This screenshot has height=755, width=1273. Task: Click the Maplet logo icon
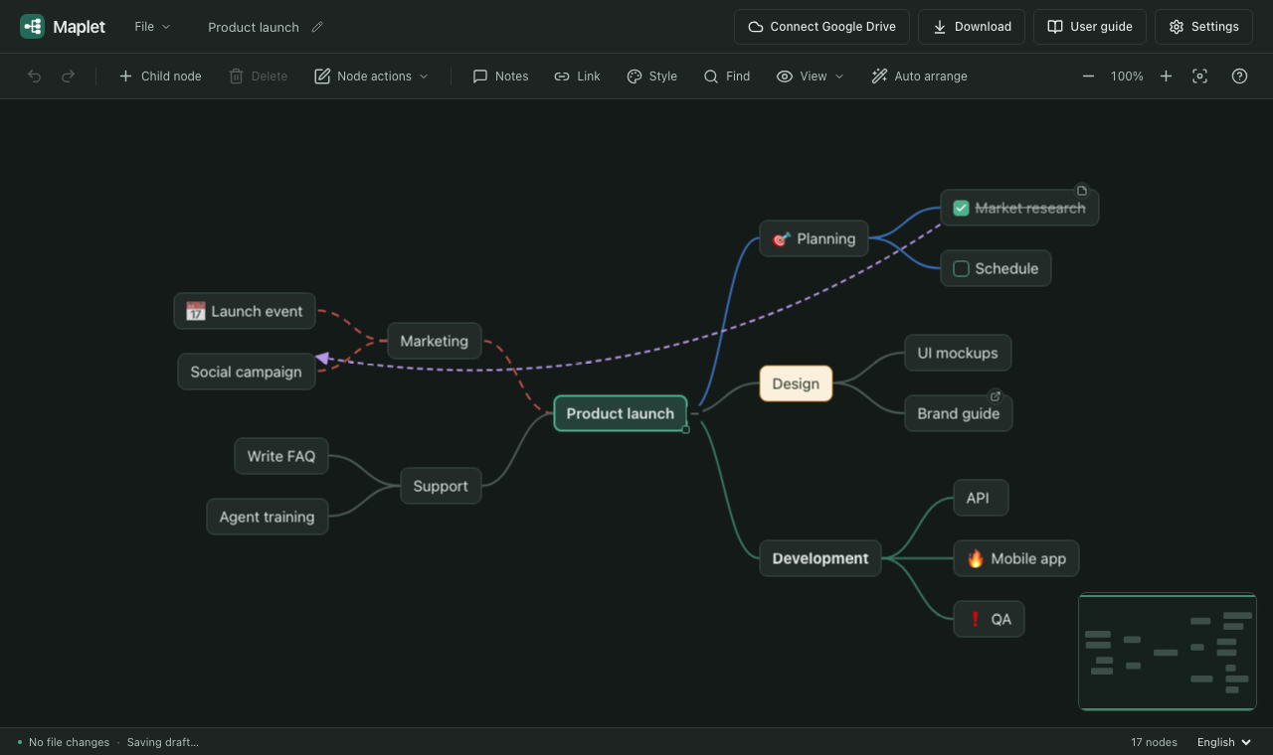[x=32, y=27]
